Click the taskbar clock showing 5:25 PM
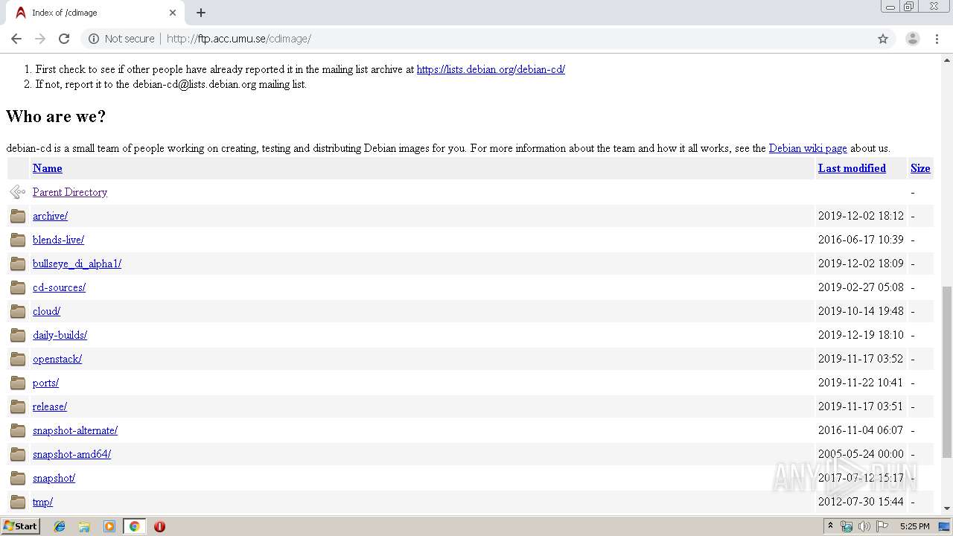The image size is (953, 536). [x=914, y=526]
